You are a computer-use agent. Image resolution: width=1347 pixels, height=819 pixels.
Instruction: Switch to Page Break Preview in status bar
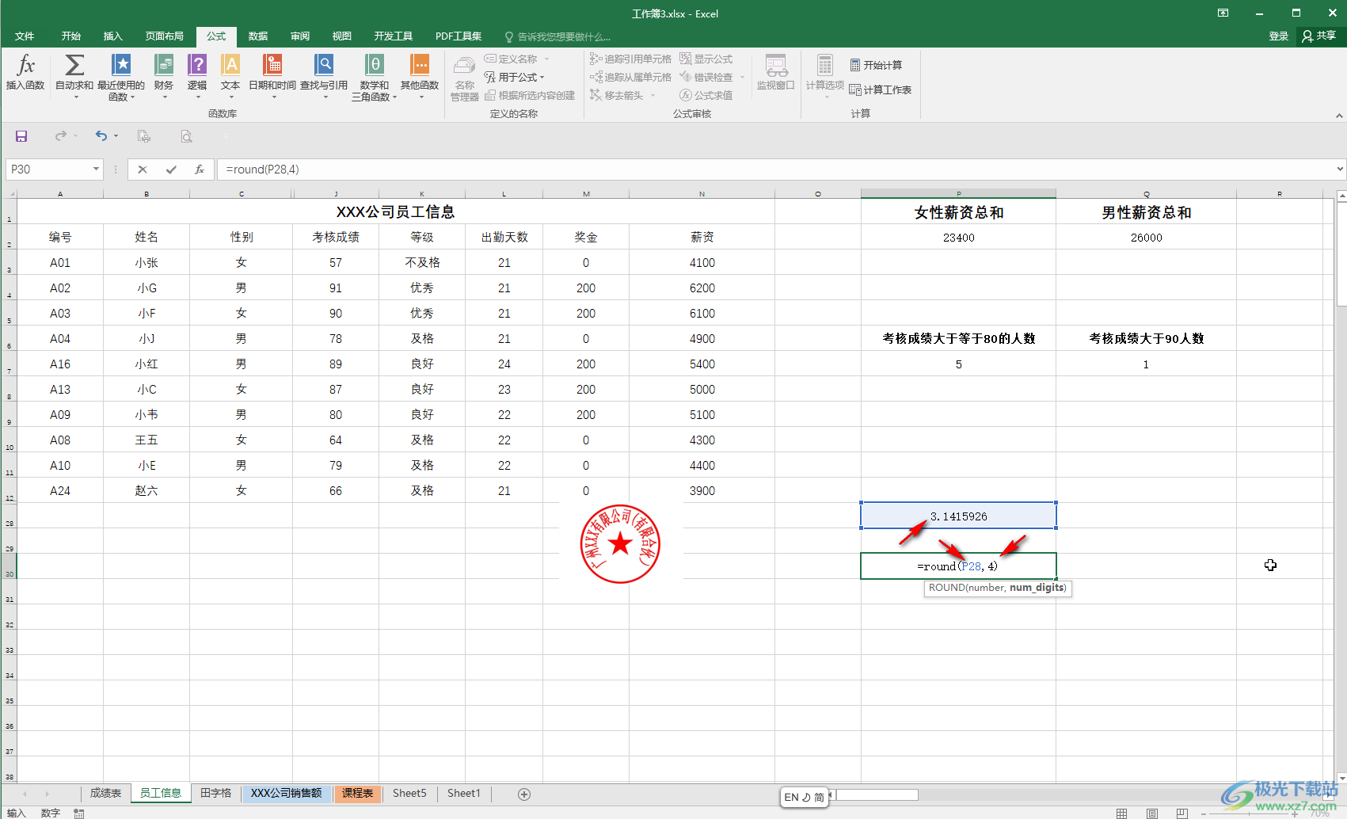[x=1181, y=813]
